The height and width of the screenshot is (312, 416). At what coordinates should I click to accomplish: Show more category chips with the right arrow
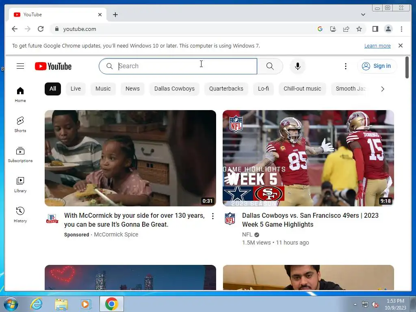pyautogui.click(x=383, y=89)
